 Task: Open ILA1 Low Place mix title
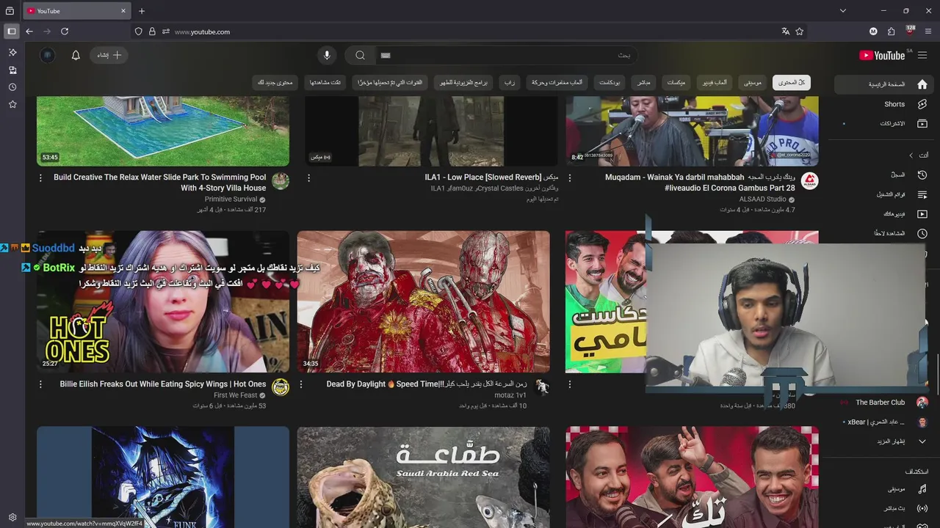(x=491, y=177)
